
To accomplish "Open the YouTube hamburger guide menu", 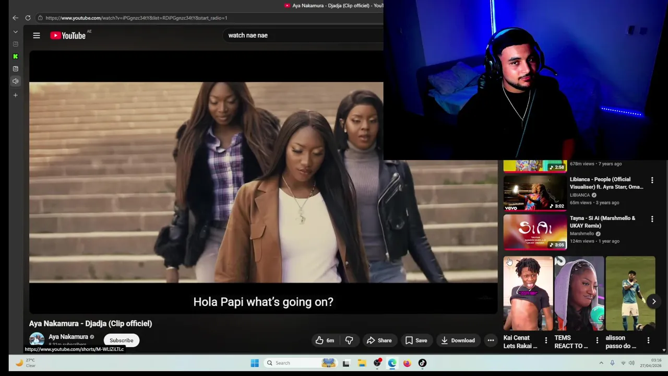I will pos(37,36).
